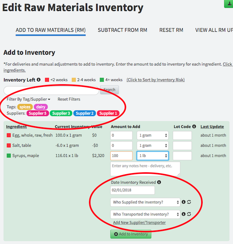Switch to Reset RM tab

(x=171, y=30)
